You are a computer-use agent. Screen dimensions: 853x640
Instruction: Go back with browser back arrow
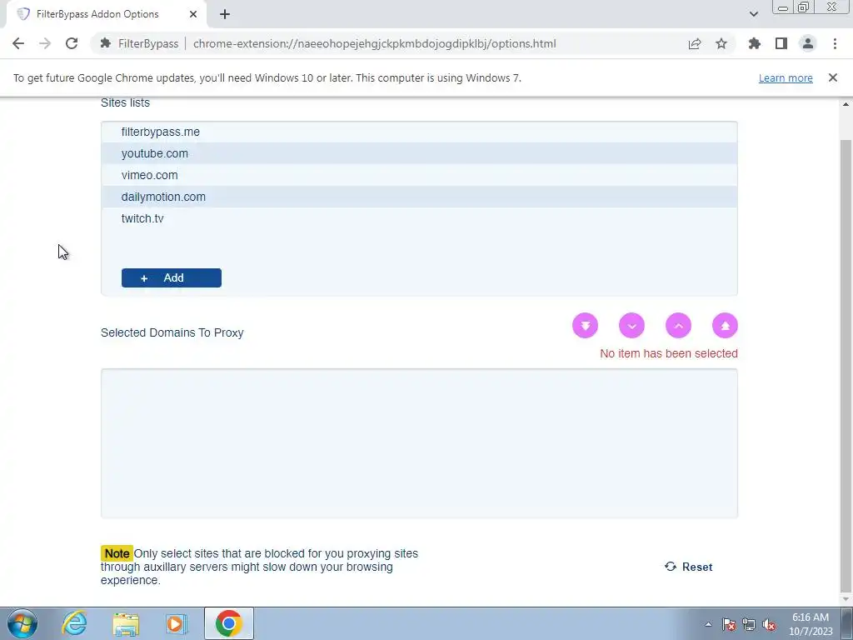pos(18,43)
